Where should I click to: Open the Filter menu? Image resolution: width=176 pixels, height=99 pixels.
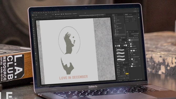pos(49,12)
